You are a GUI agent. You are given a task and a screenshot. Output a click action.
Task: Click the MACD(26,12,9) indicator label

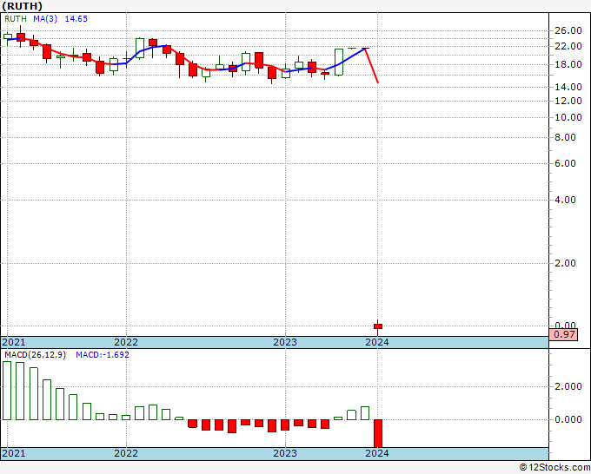tap(35, 355)
